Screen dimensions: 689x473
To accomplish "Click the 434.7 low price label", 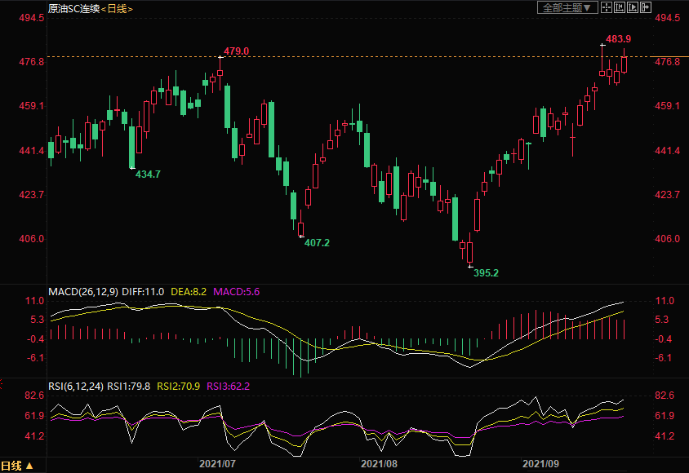I will [x=148, y=175].
